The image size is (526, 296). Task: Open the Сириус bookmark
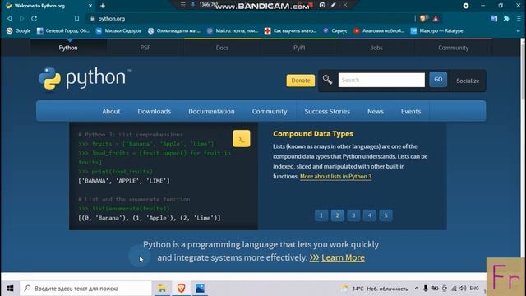coord(335,31)
